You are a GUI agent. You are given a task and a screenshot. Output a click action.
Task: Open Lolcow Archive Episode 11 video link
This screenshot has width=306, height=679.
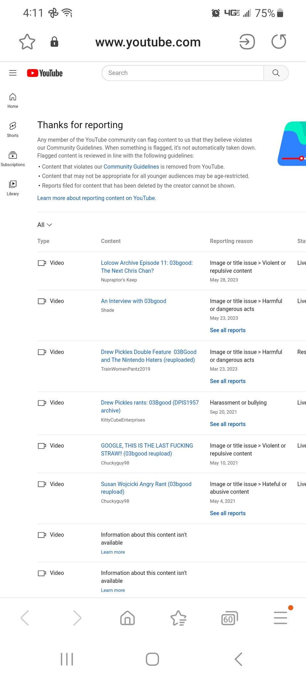point(147,267)
